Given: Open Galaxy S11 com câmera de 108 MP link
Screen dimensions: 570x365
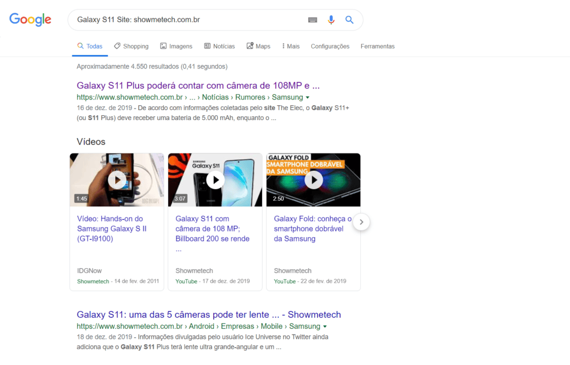Looking at the screenshot, I should [x=212, y=233].
